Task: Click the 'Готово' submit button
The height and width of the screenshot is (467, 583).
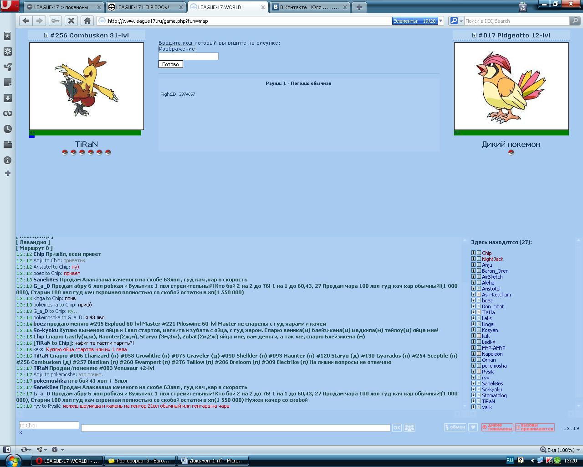Action: (170, 64)
